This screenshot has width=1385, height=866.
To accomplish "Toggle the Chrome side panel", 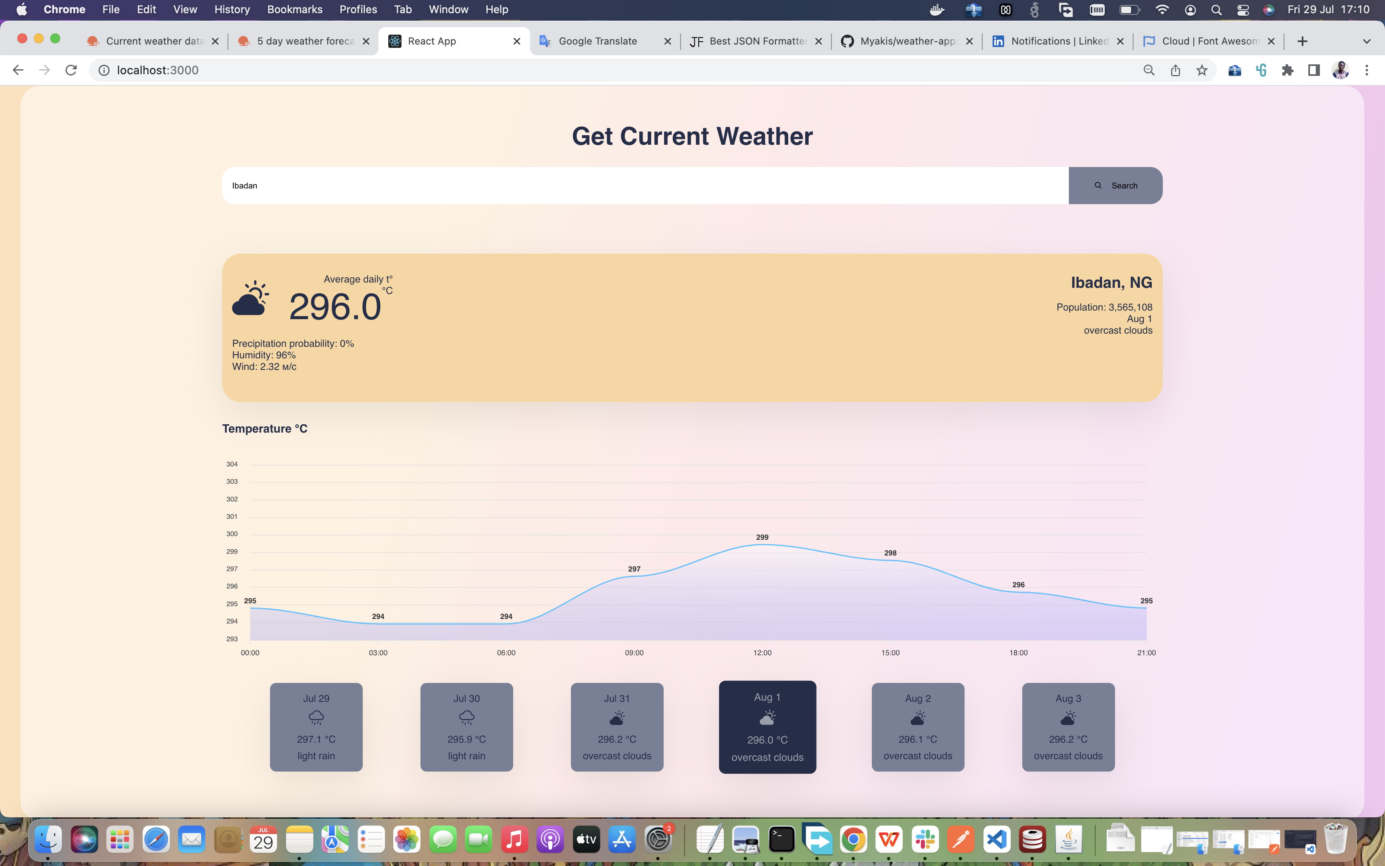I will [1314, 70].
